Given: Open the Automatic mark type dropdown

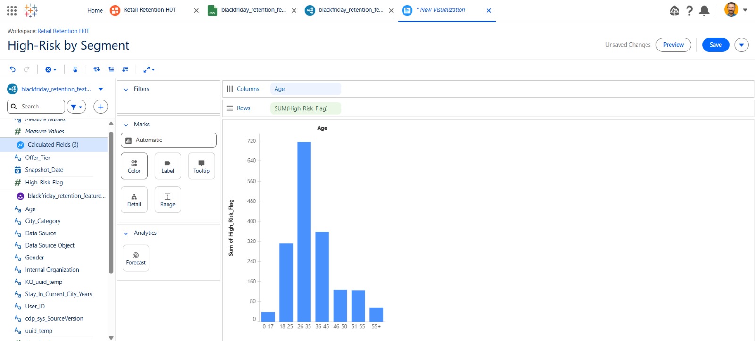Looking at the screenshot, I should 168,140.
